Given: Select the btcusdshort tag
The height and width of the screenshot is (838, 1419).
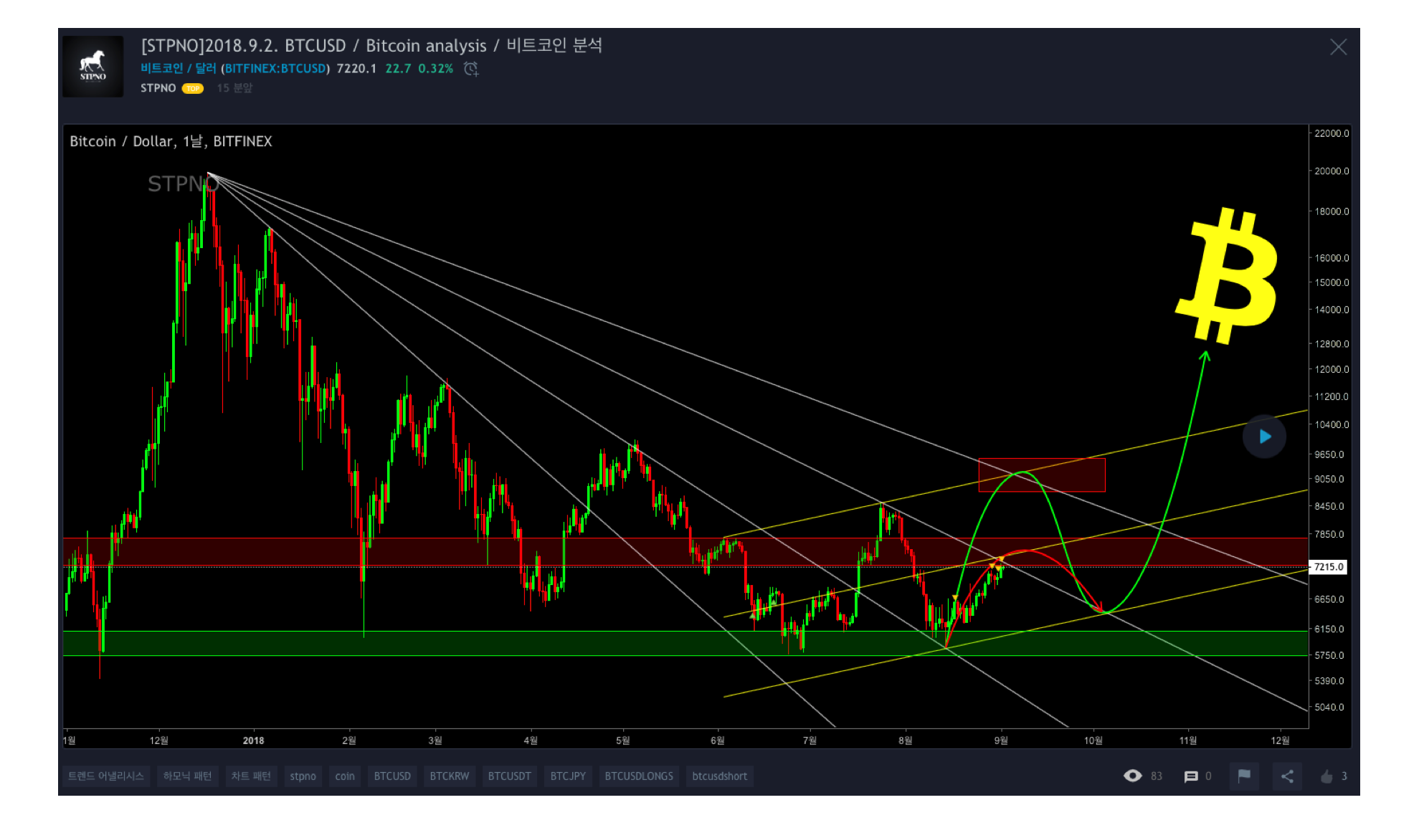Looking at the screenshot, I should click(719, 776).
